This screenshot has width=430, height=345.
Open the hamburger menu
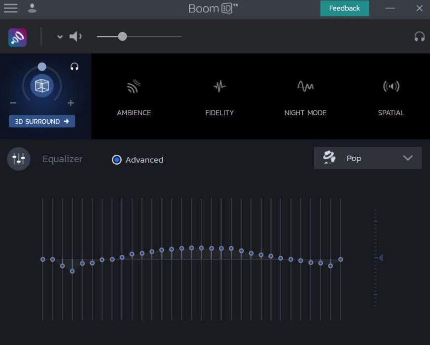click(x=10, y=8)
